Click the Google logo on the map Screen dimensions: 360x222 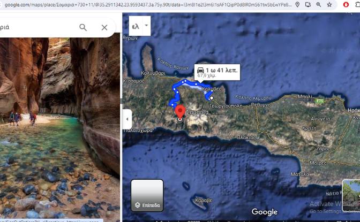(x=265, y=212)
